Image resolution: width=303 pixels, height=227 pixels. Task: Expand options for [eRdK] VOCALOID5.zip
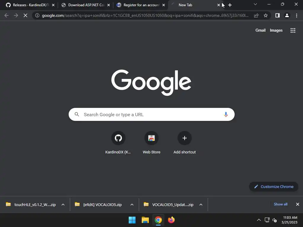coord(132,205)
